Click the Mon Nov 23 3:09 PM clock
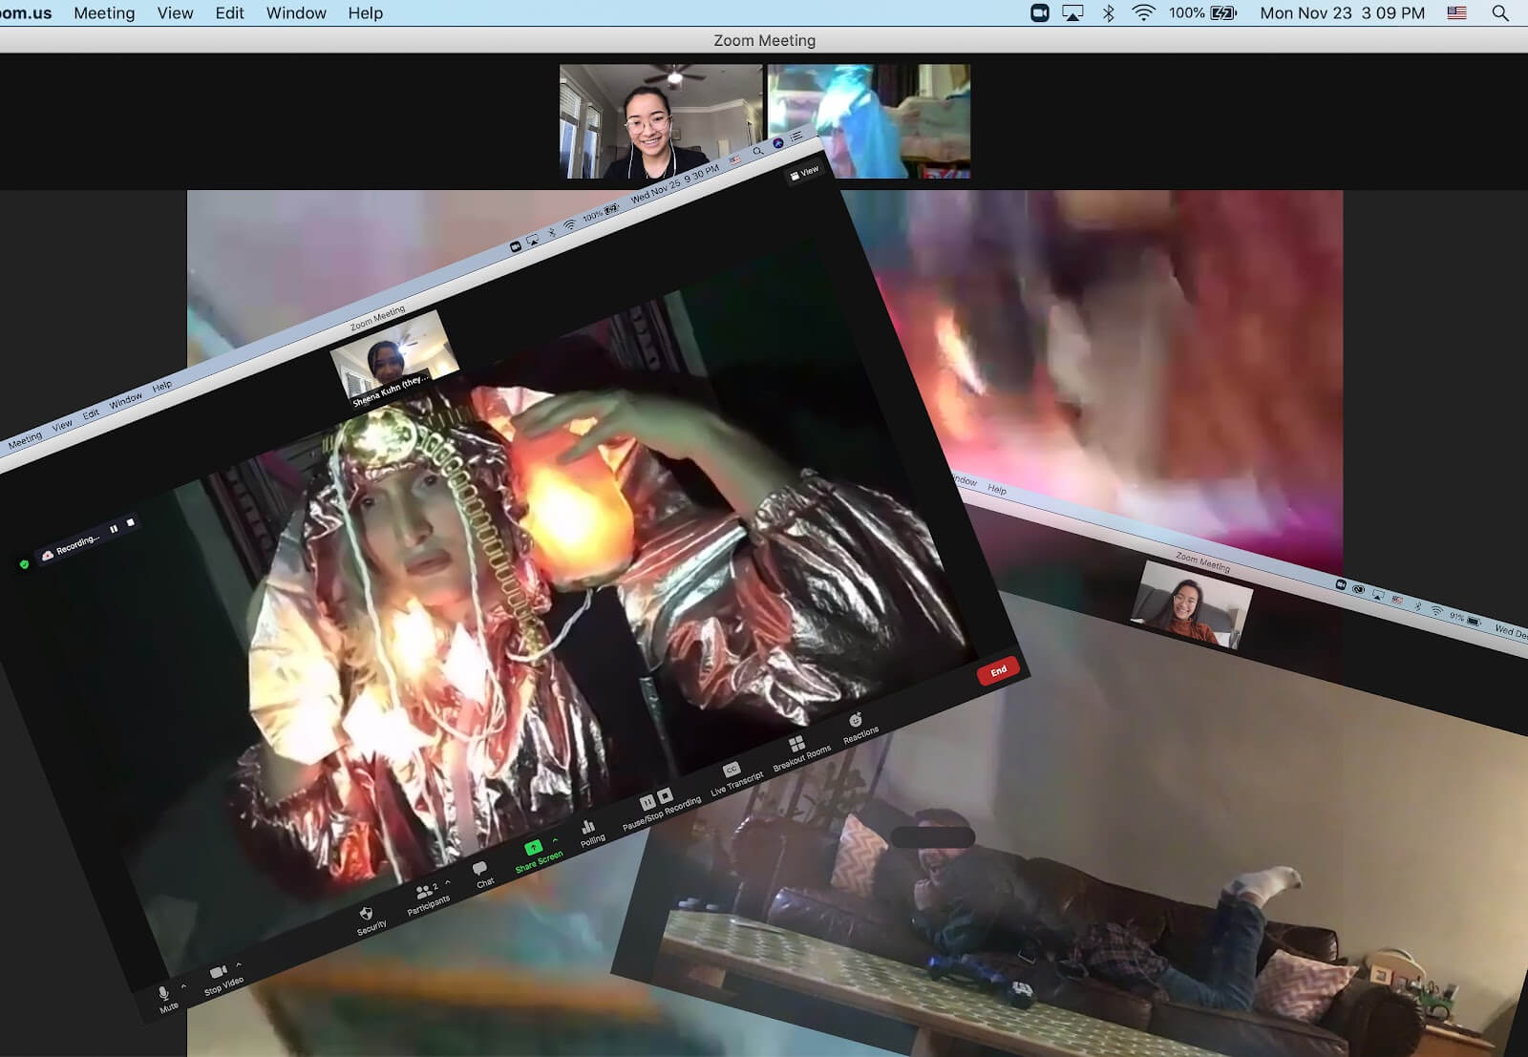 coord(1342,13)
